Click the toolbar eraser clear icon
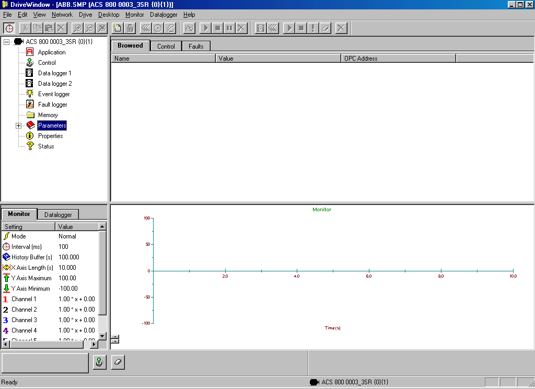 tap(325, 28)
